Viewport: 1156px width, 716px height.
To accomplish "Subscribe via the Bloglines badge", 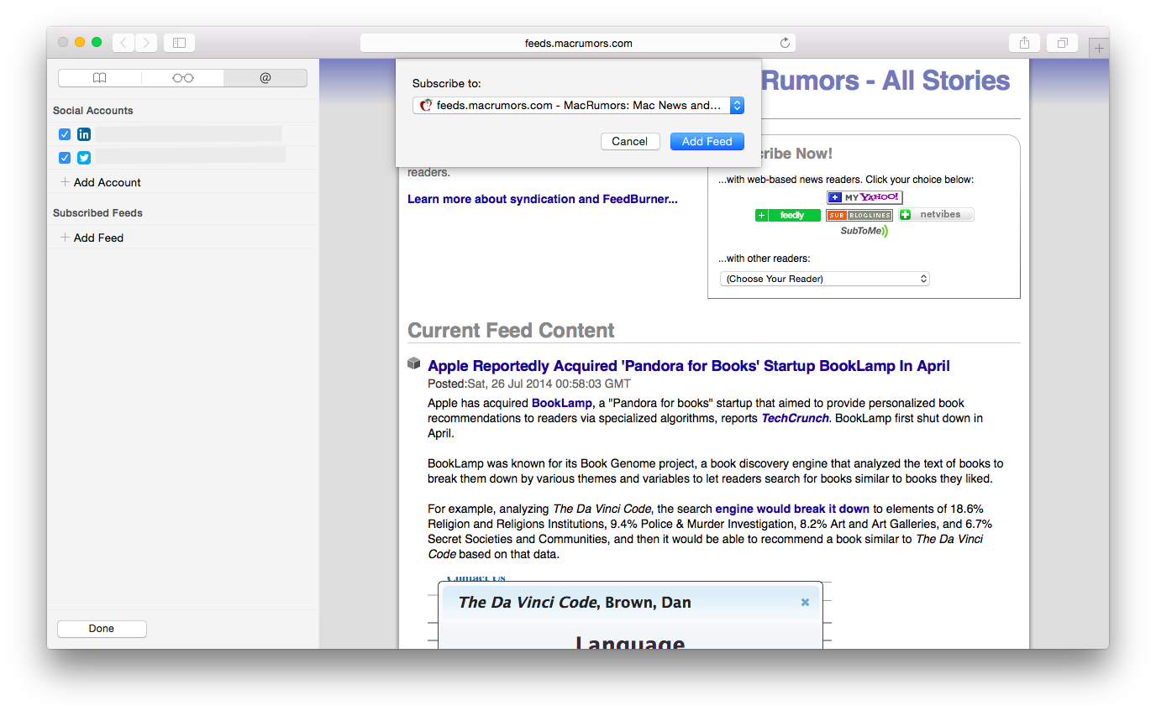I will 859,215.
